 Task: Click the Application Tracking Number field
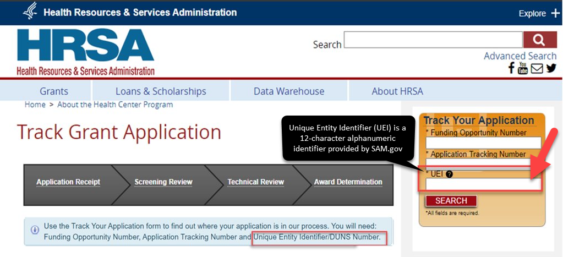coord(483,163)
